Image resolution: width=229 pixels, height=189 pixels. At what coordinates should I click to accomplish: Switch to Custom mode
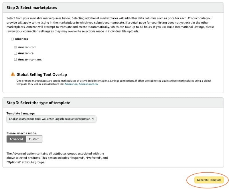pyautogui.click(x=34, y=139)
